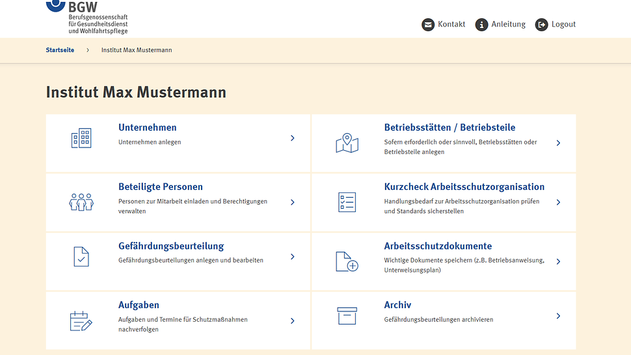Click the Aufgaben calendar pencil icon
Image resolution: width=631 pixels, height=355 pixels.
[x=81, y=321]
